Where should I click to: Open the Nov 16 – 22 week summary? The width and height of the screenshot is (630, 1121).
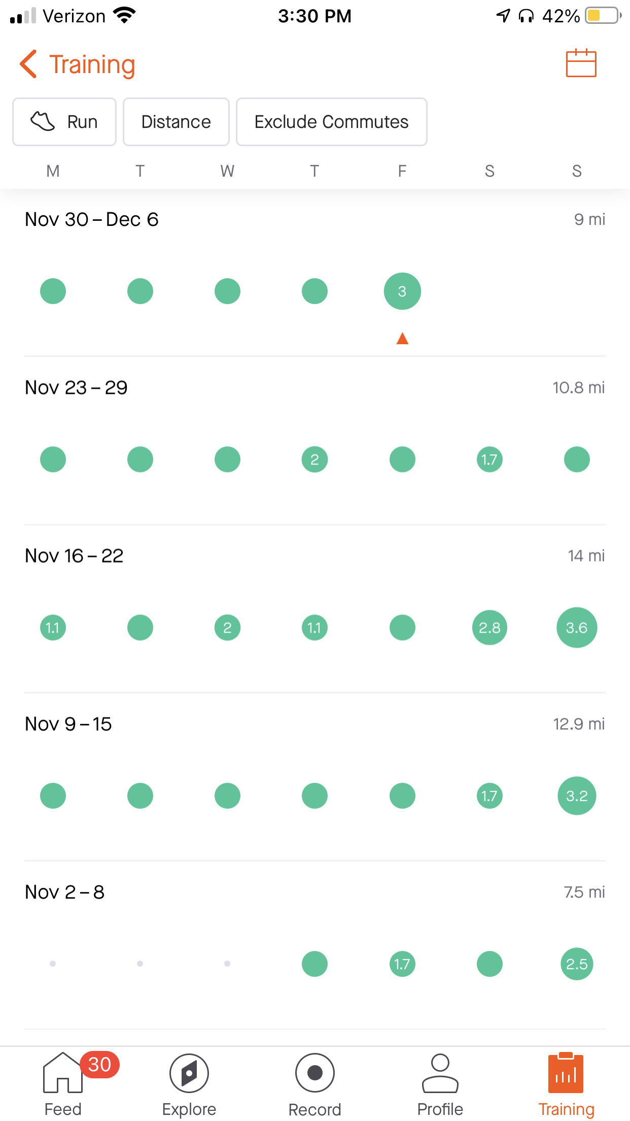point(74,556)
